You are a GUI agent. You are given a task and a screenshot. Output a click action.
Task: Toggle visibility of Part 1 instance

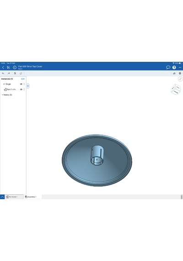click(x=21, y=89)
